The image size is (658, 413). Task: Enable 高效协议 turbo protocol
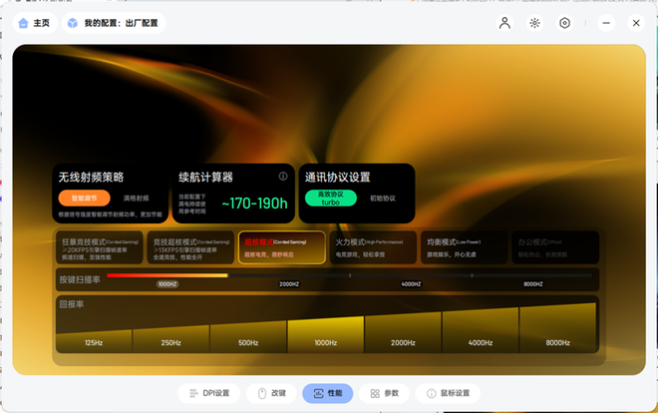(330, 198)
